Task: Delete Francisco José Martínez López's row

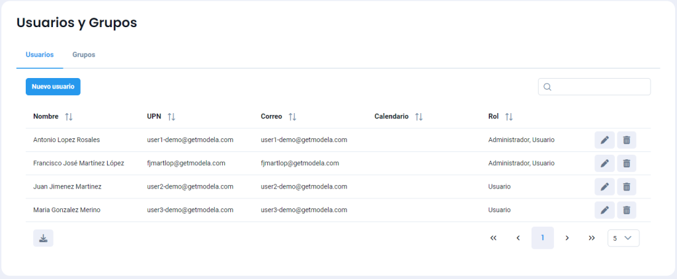Action: 627,163
